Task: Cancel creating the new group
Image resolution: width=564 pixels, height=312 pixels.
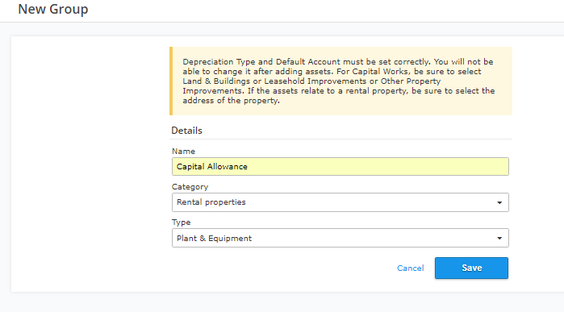Action: click(x=411, y=268)
